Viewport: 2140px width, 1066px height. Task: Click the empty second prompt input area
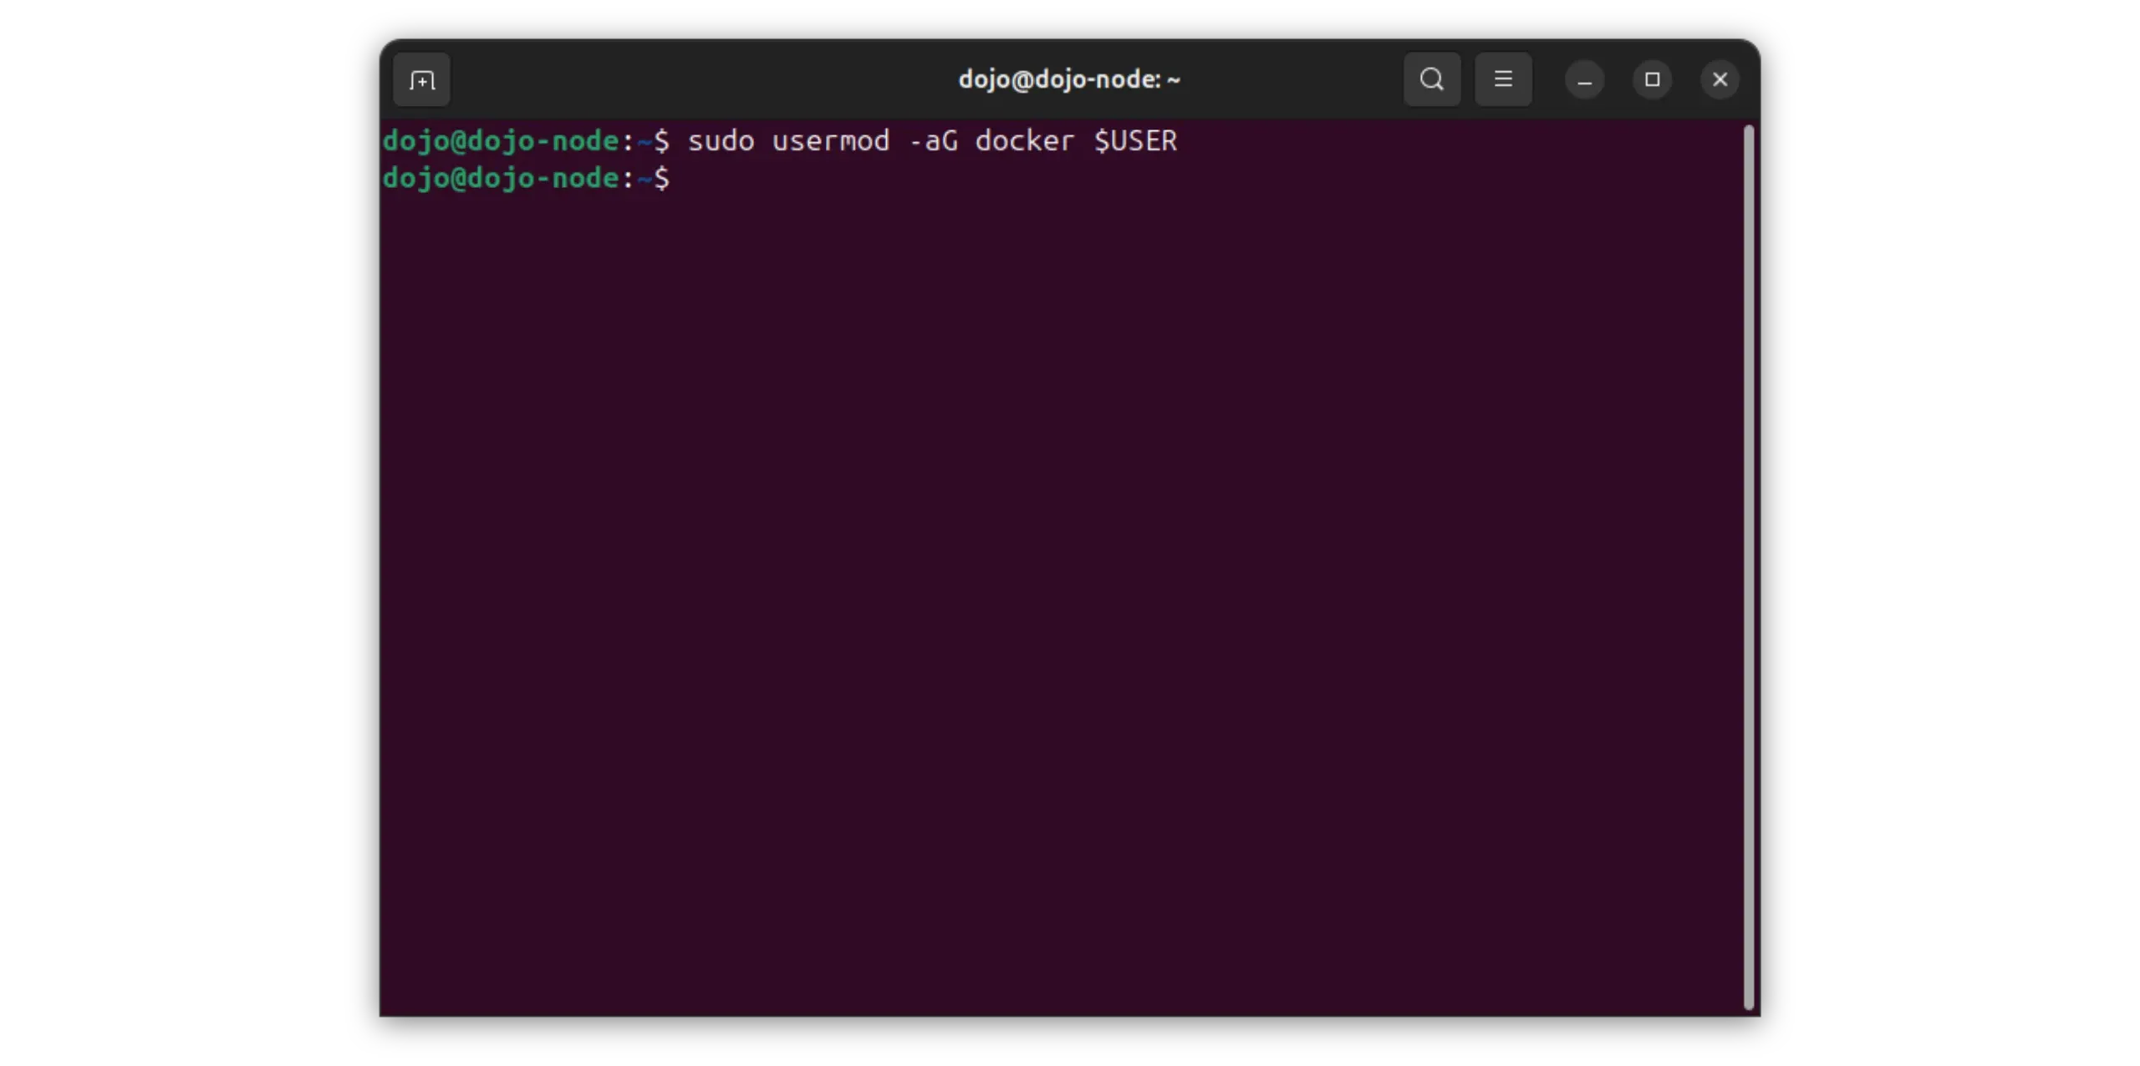click(x=920, y=178)
